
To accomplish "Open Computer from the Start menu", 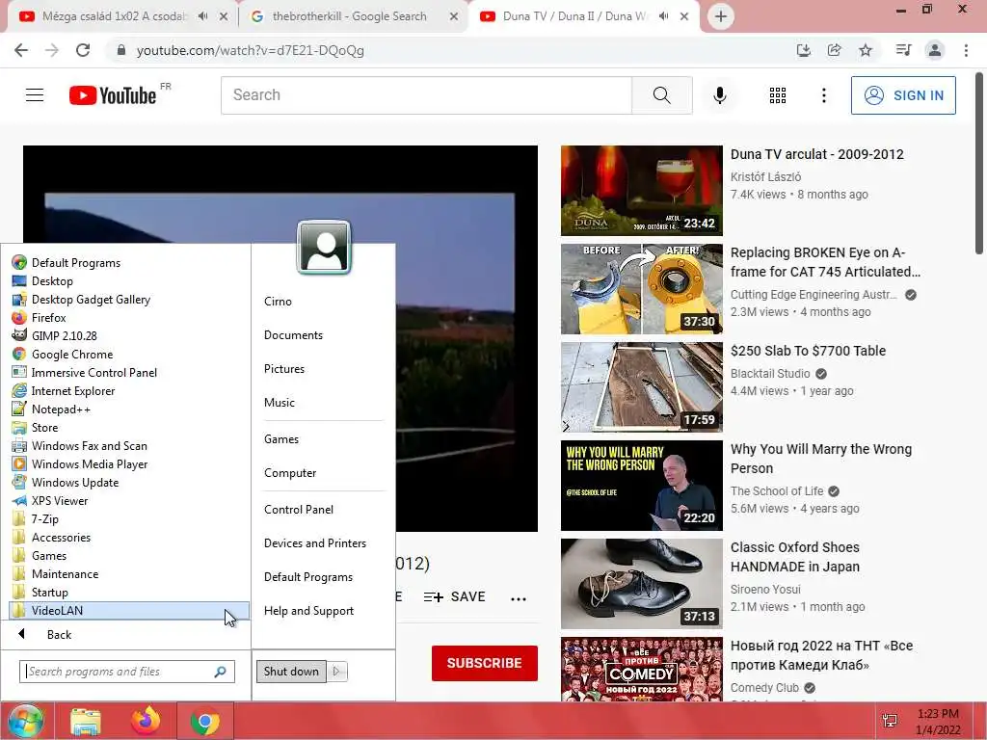I will 289,473.
